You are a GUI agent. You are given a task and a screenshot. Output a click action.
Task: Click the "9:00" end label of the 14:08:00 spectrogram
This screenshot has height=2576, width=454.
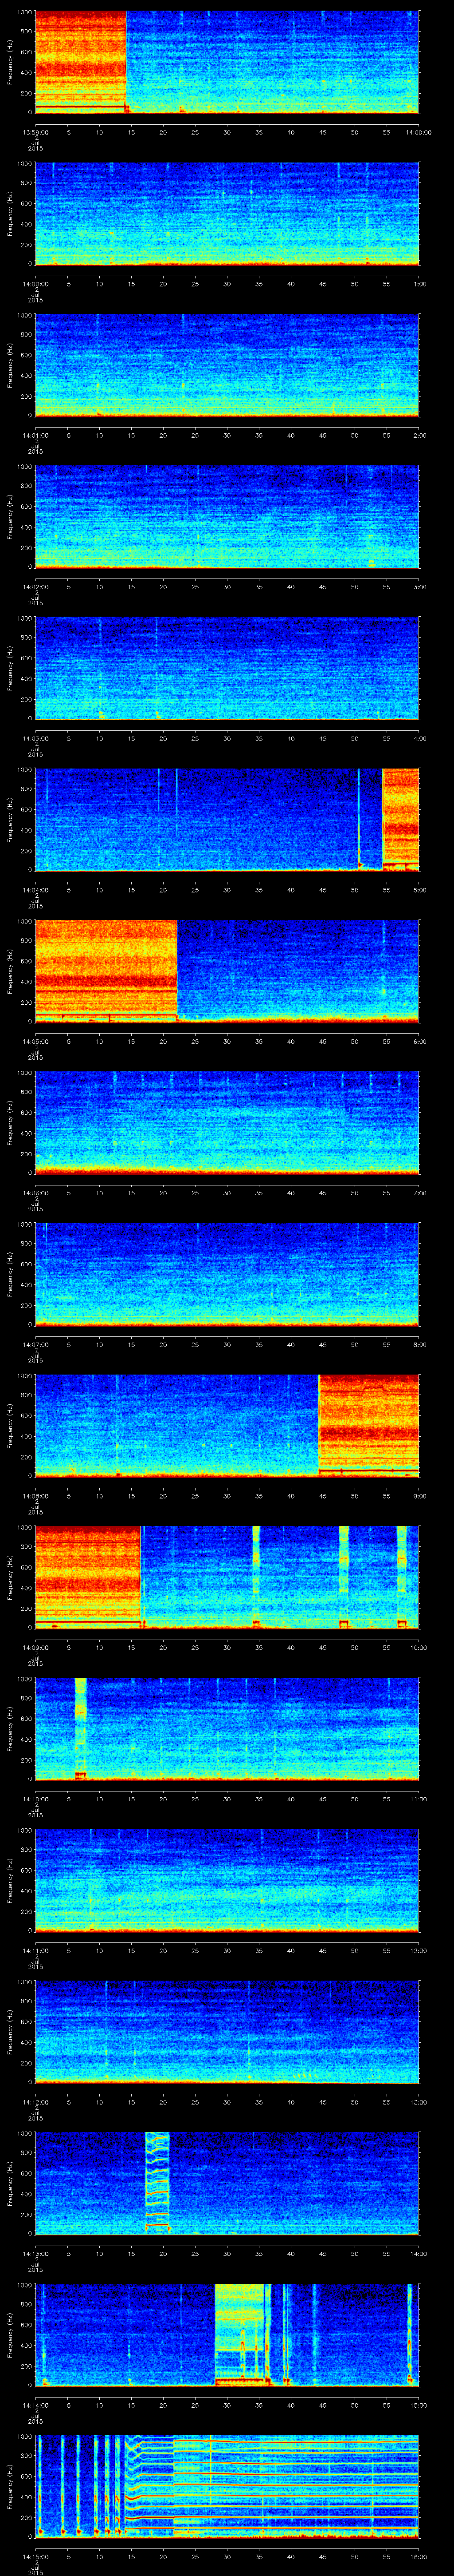[419, 1496]
